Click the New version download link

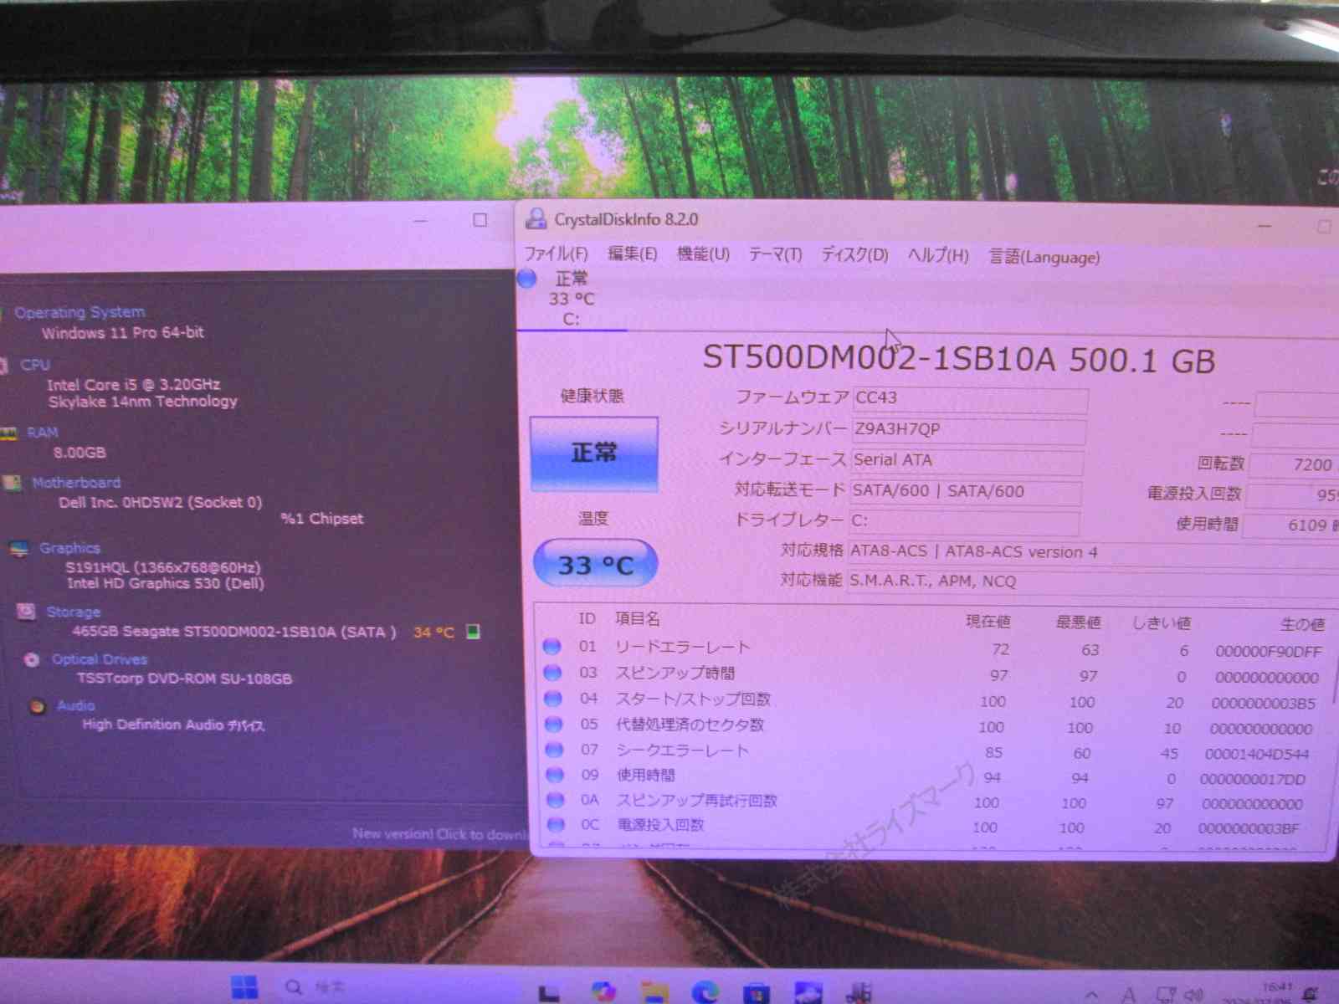click(x=439, y=833)
